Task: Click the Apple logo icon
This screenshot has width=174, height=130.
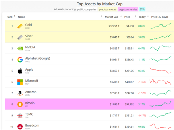Action: 20,71
